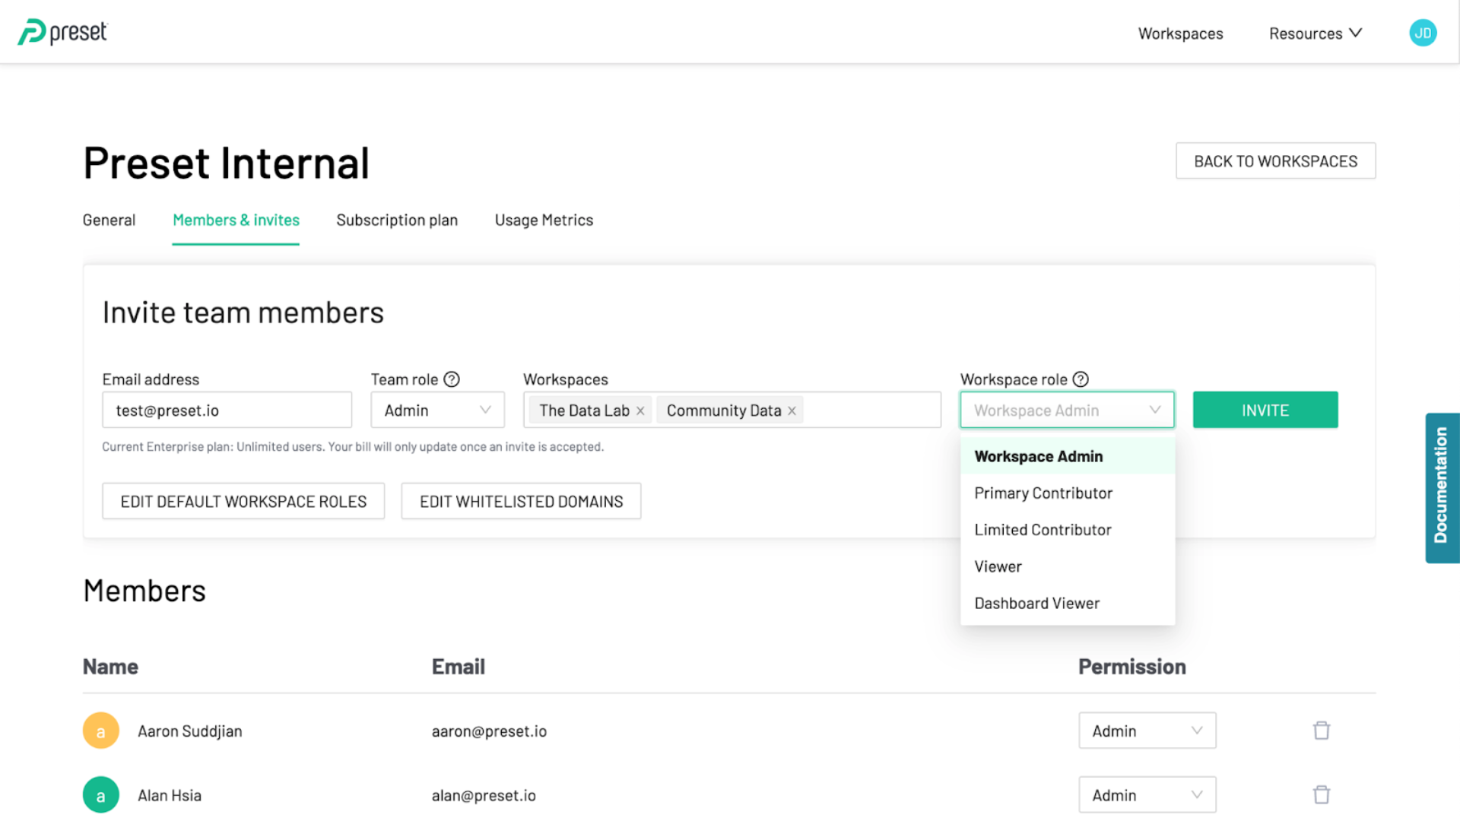The width and height of the screenshot is (1460, 821).
Task: Delete member Alan Hsia with trash icon
Action: (x=1322, y=794)
